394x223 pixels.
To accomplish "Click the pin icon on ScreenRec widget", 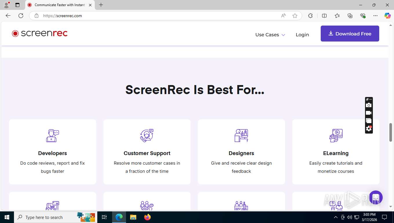I will (367, 99).
